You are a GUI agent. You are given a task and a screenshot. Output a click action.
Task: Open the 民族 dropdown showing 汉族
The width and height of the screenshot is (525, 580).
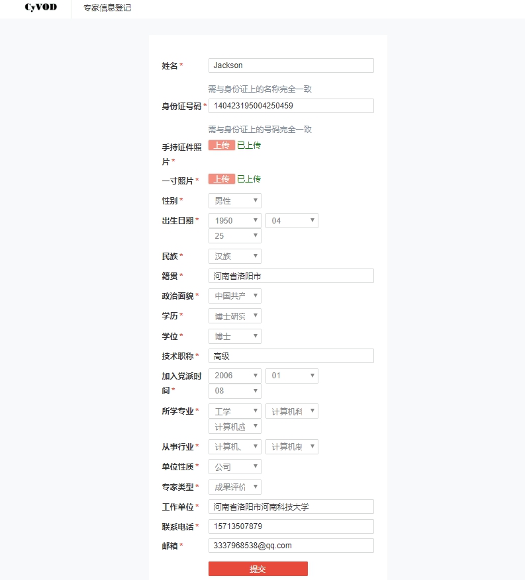(x=235, y=257)
